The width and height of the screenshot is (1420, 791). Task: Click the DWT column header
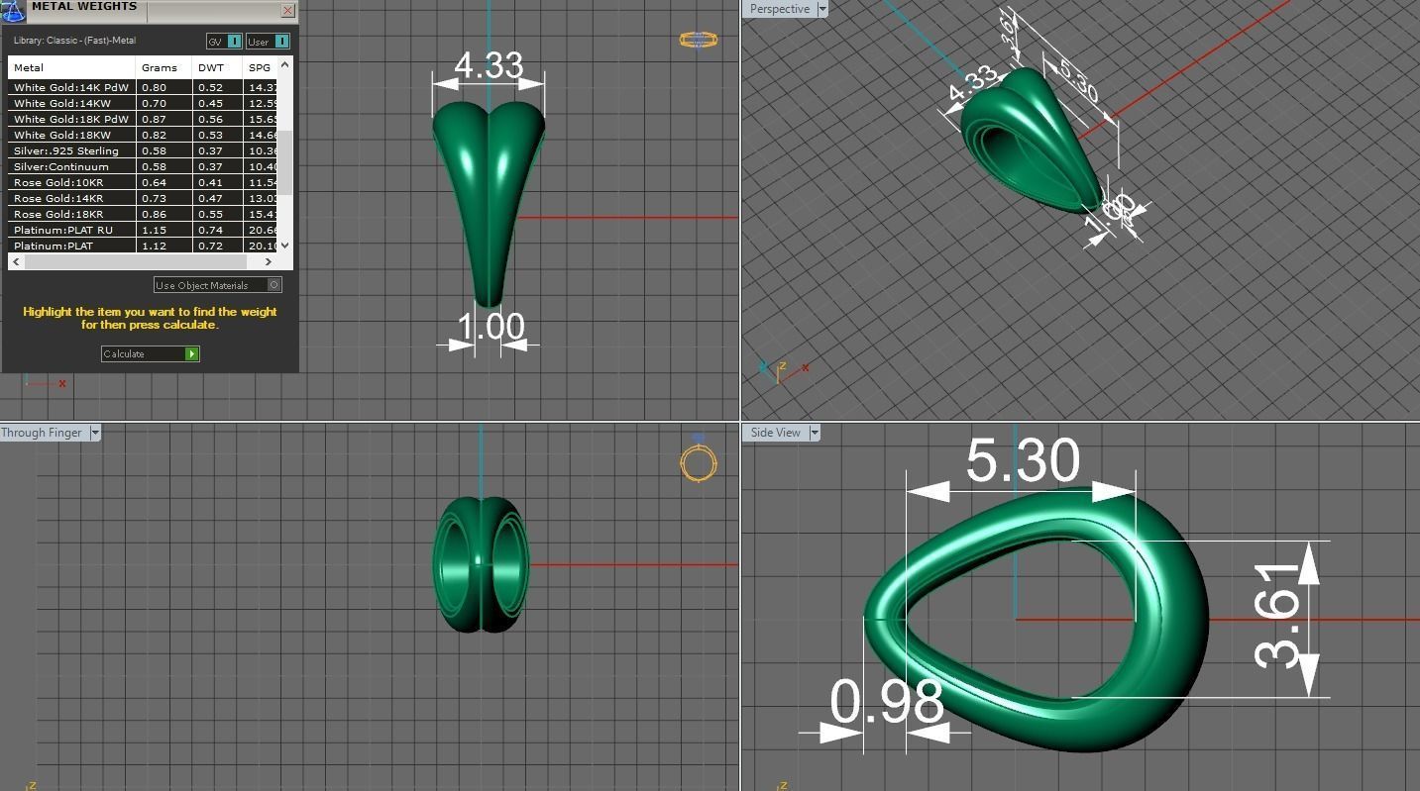click(x=217, y=67)
